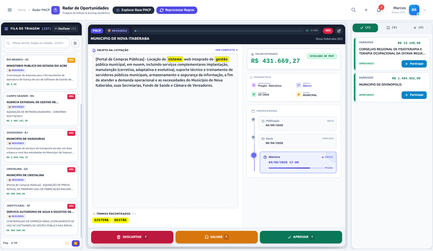Click the APROVAR button
The width and height of the screenshot is (433, 251).
tap(301, 237)
